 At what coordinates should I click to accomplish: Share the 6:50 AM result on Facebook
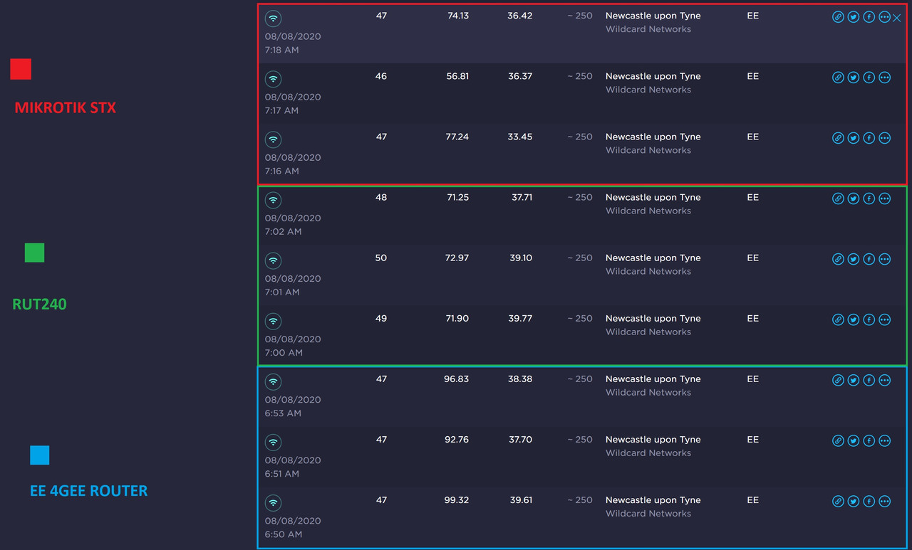(869, 501)
